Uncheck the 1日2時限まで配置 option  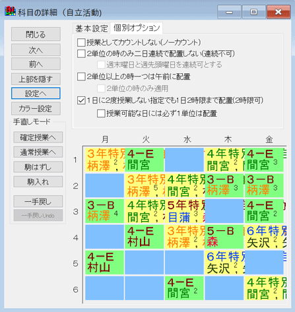coord(81,100)
